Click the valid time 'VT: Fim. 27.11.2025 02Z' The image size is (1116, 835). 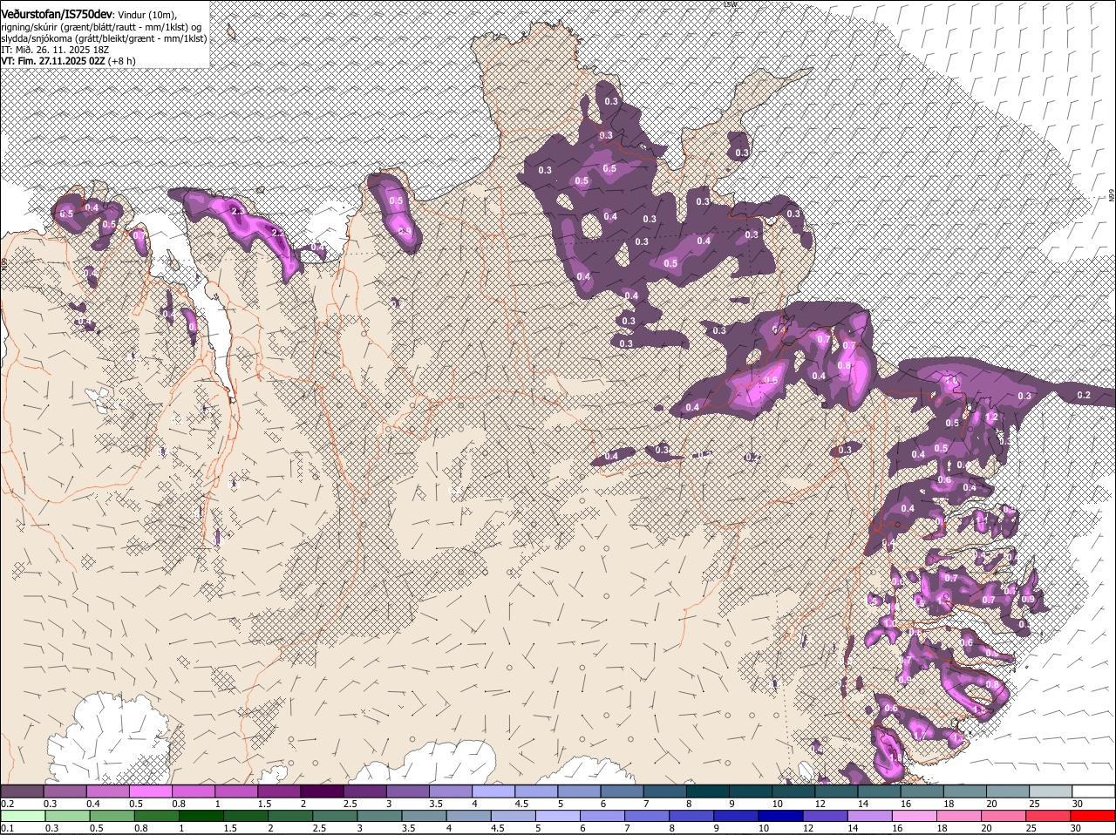(53, 61)
